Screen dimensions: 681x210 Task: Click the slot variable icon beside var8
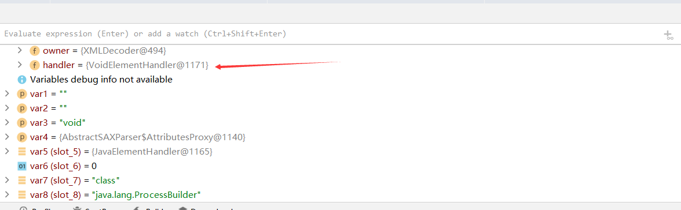22,194
